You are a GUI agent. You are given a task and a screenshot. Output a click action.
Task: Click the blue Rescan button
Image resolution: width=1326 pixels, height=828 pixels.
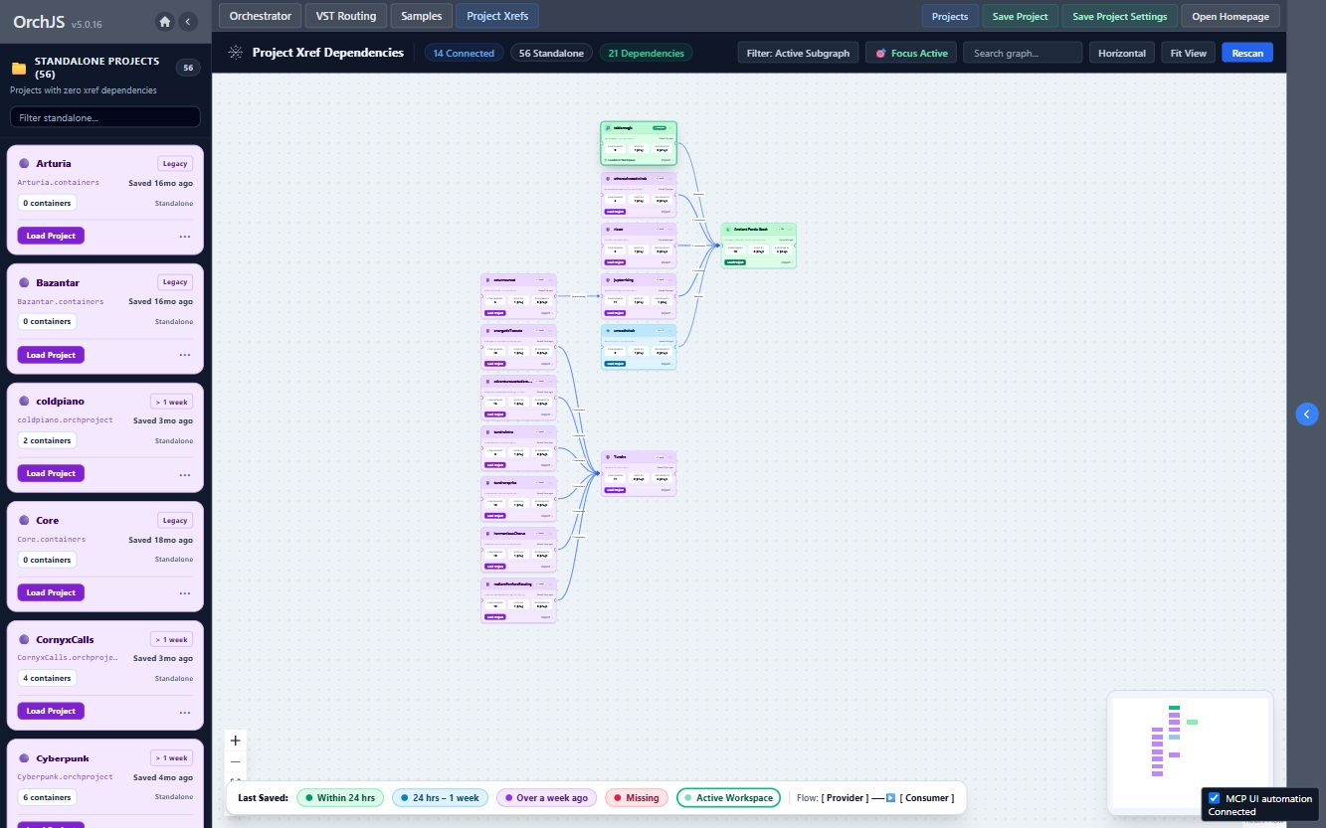[x=1247, y=53]
